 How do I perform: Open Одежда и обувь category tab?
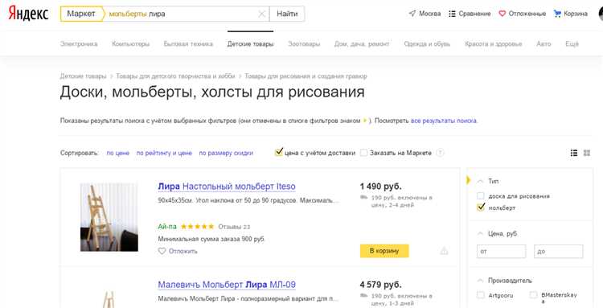427,44
